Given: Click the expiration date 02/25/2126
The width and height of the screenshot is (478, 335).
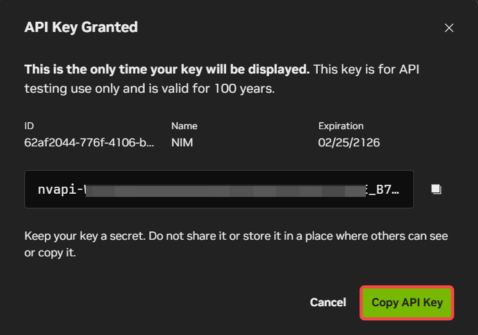Looking at the screenshot, I should point(349,143).
